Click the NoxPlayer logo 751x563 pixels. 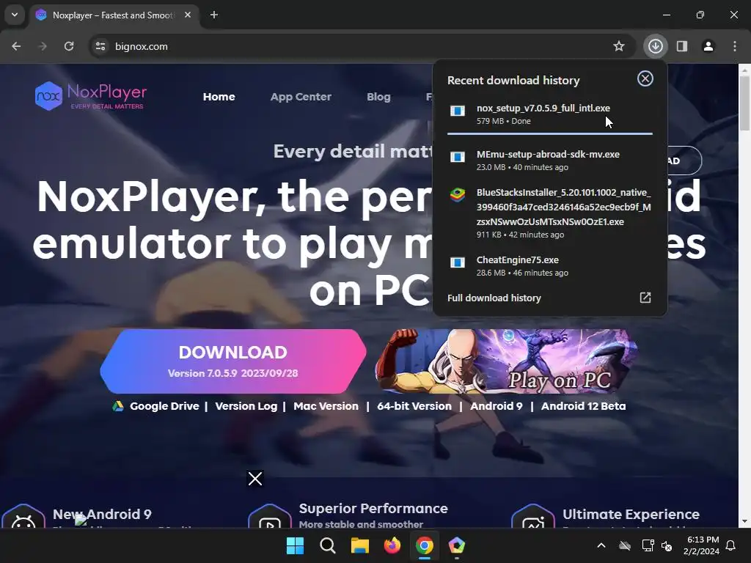[90, 96]
